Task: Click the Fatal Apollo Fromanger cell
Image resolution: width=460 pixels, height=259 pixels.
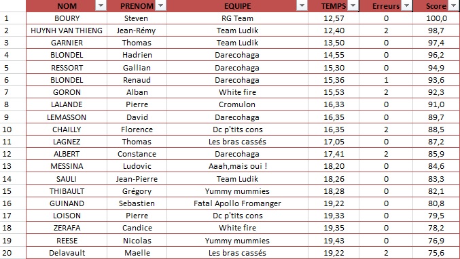Action: click(237, 203)
